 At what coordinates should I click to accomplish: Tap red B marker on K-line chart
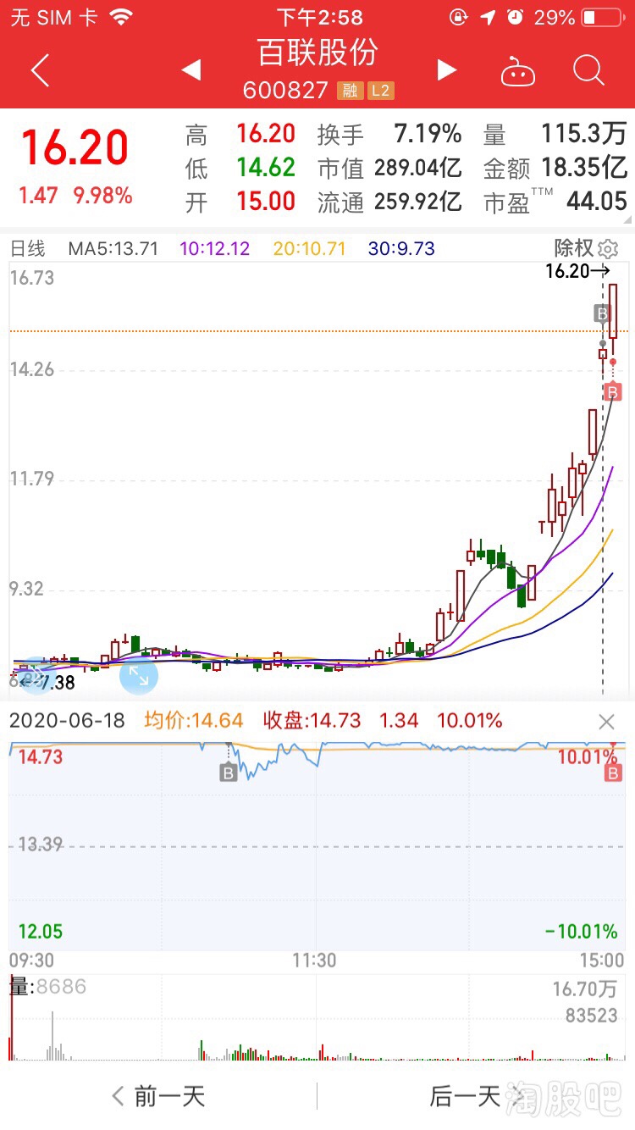point(613,391)
